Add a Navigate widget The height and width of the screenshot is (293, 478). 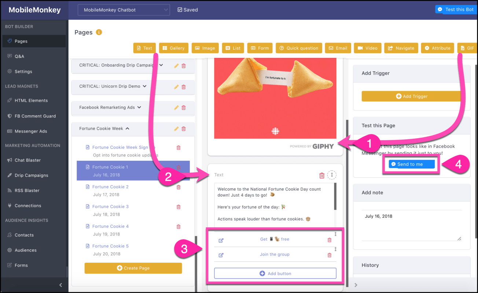(401, 48)
